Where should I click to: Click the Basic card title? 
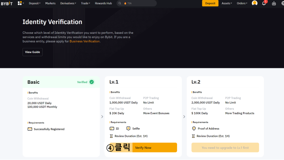point(33,82)
